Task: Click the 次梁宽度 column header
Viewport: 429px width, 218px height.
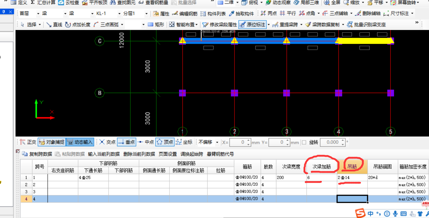Action: pos(291,167)
